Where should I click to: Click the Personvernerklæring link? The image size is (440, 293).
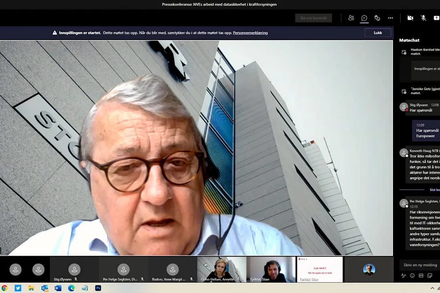pyautogui.click(x=250, y=33)
